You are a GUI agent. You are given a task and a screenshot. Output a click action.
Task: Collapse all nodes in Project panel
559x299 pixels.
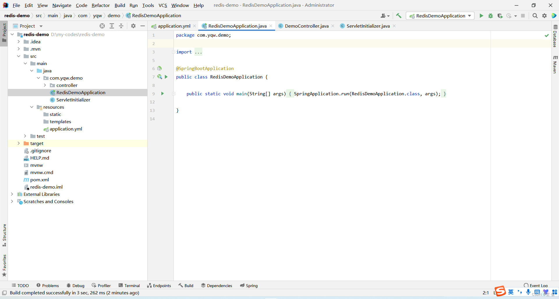point(121,26)
